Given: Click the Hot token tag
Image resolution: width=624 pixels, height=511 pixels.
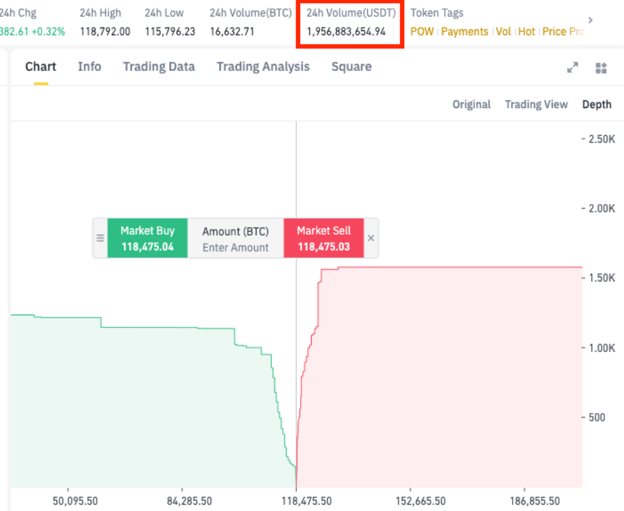Looking at the screenshot, I should 527,31.
